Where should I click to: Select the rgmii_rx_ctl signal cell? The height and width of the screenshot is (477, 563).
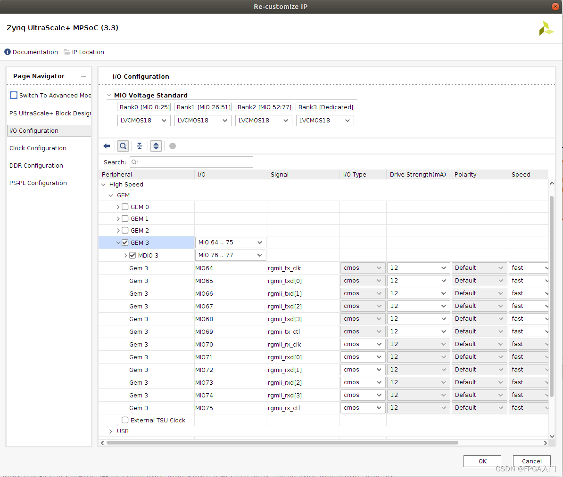(303, 408)
